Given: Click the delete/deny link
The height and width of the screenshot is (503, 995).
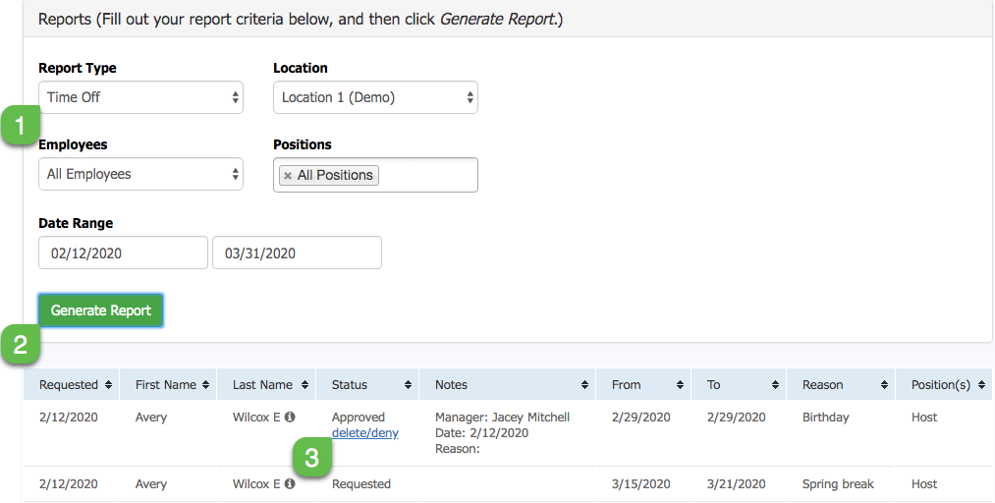Looking at the screenshot, I should [x=364, y=433].
